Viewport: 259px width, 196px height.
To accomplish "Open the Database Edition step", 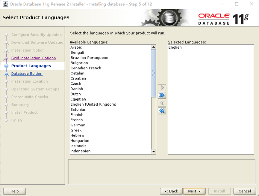I will 27,74.
